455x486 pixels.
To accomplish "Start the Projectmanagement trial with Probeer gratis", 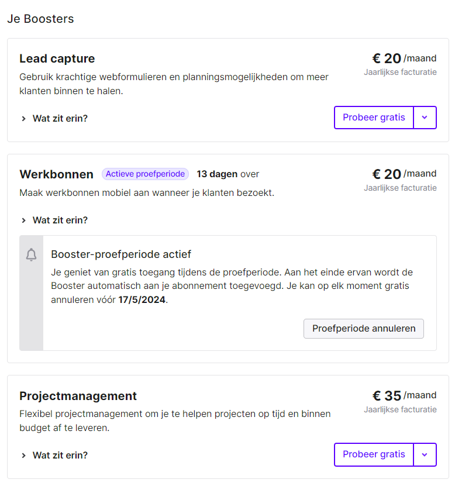I will (374, 454).
